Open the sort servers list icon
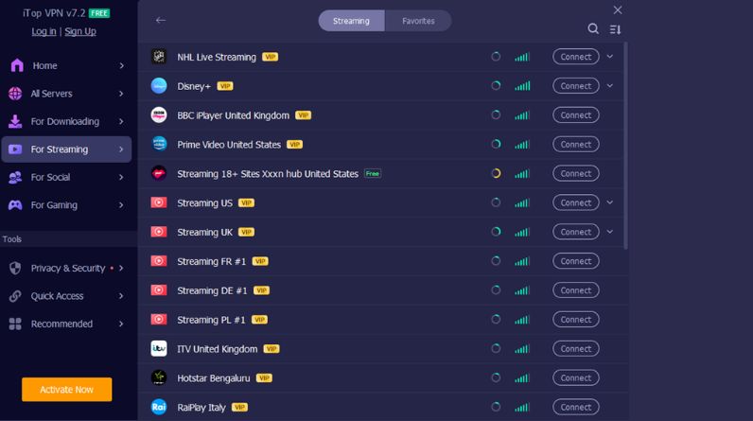Viewport: 753px width, 421px height. click(615, 29)
